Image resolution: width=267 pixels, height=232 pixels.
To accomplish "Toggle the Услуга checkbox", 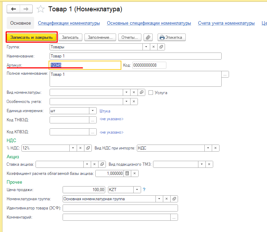I will tap(151, 93).
